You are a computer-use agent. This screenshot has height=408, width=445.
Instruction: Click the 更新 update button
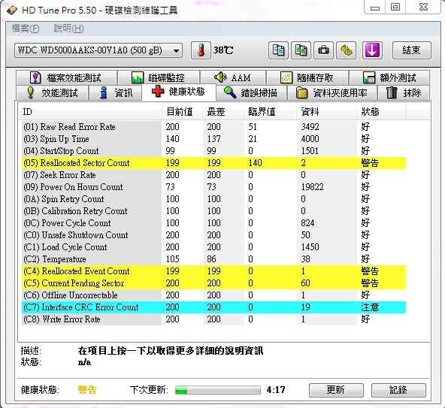pos(336,390)
